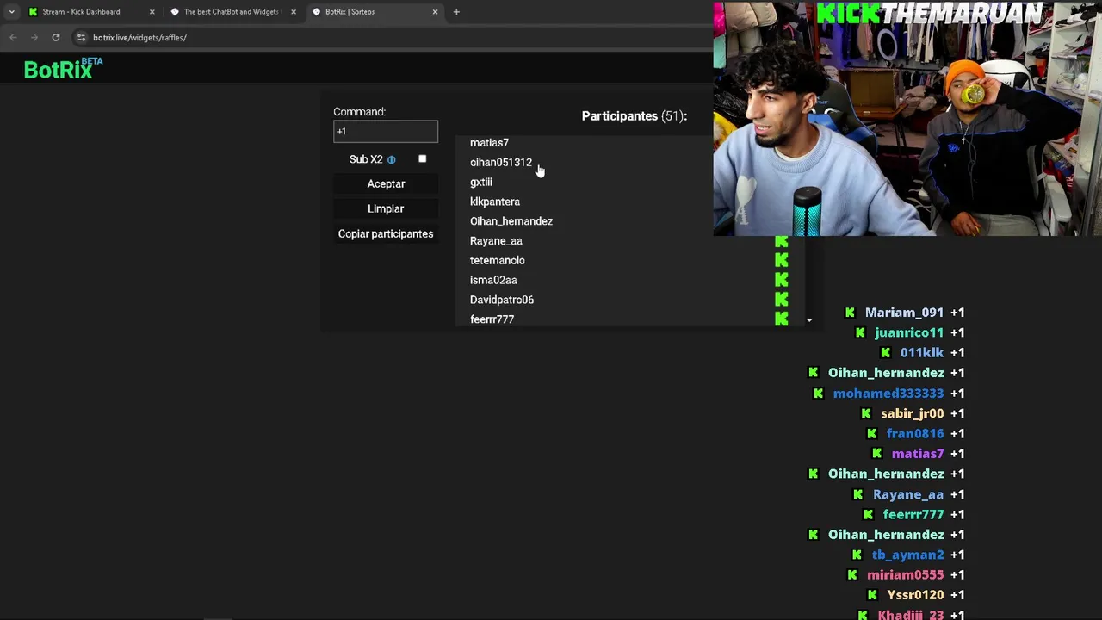Click mohamed333333 username in chat overlay
The height and width of the screenshot is (620, 1102).
tap(888, 394)
